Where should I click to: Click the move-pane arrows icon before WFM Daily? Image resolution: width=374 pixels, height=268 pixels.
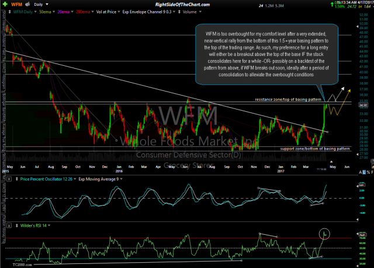(9, 12)
